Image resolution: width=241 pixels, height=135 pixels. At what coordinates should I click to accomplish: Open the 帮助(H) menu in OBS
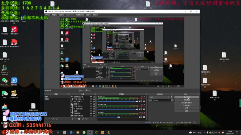point(95,15)
